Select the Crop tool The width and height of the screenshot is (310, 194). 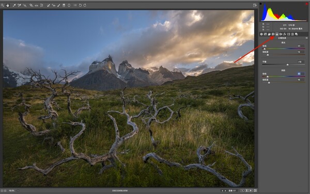[31, 5]
